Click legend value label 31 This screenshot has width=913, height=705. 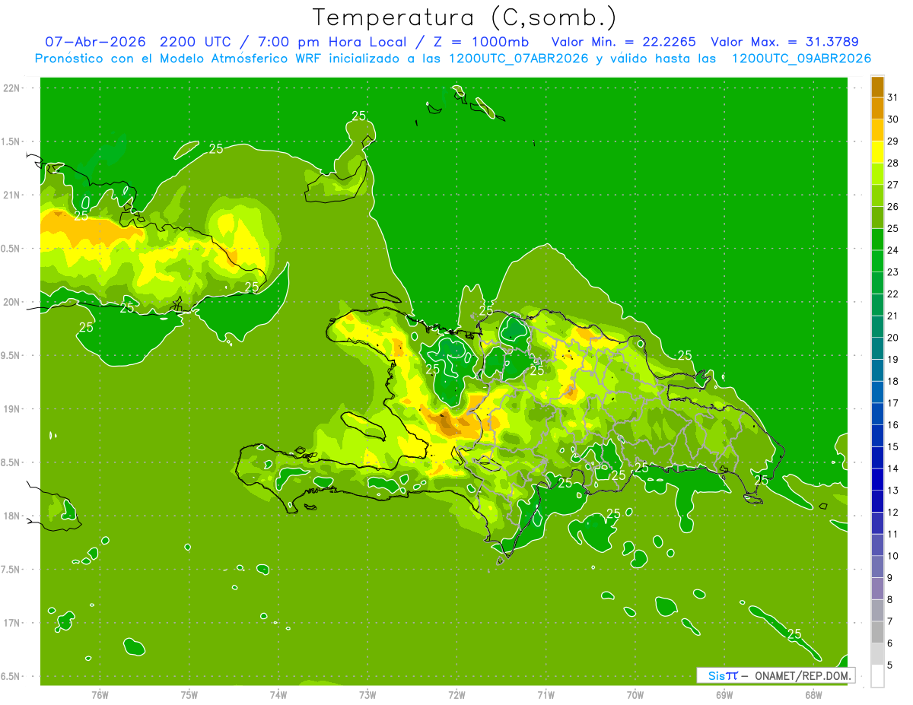click(892, 97)
